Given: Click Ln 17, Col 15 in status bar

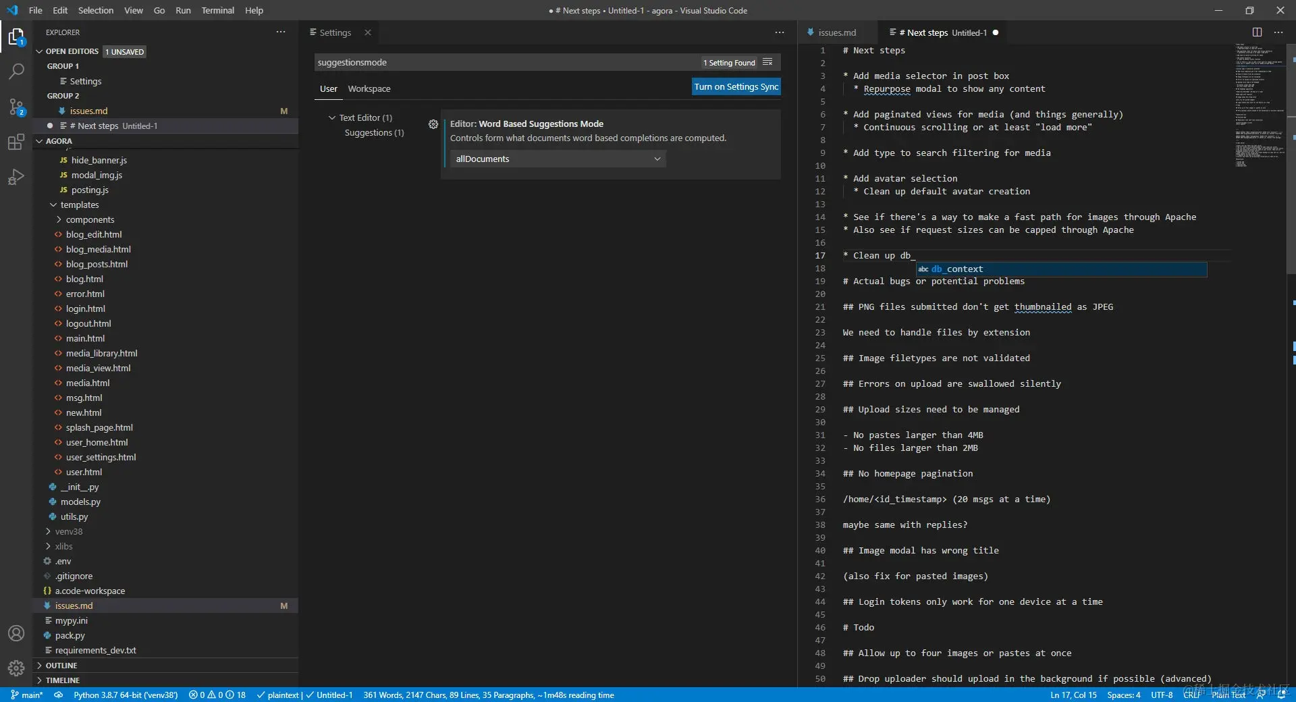Looking at the screenshot, I should (x=1073, y=695).
